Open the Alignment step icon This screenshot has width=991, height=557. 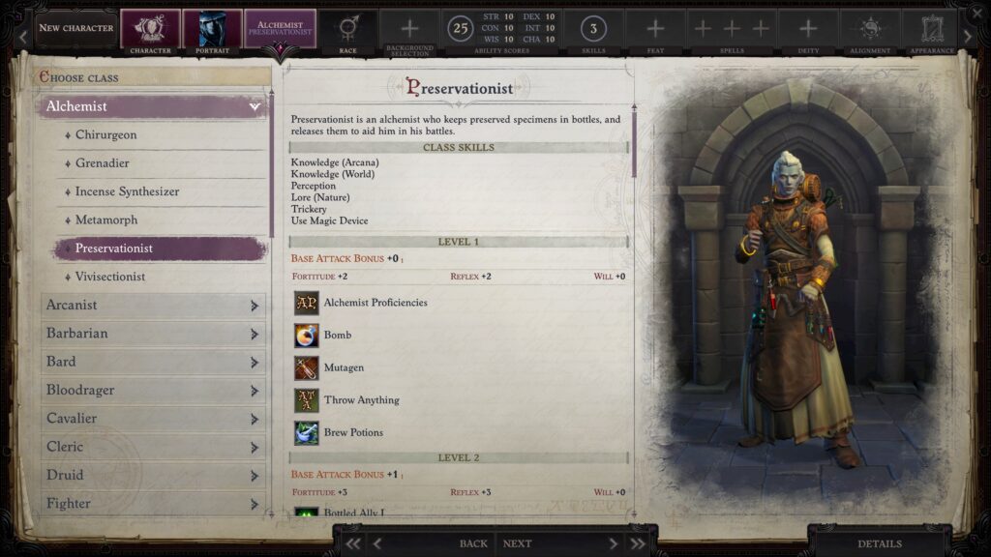(x=870, y=28)
